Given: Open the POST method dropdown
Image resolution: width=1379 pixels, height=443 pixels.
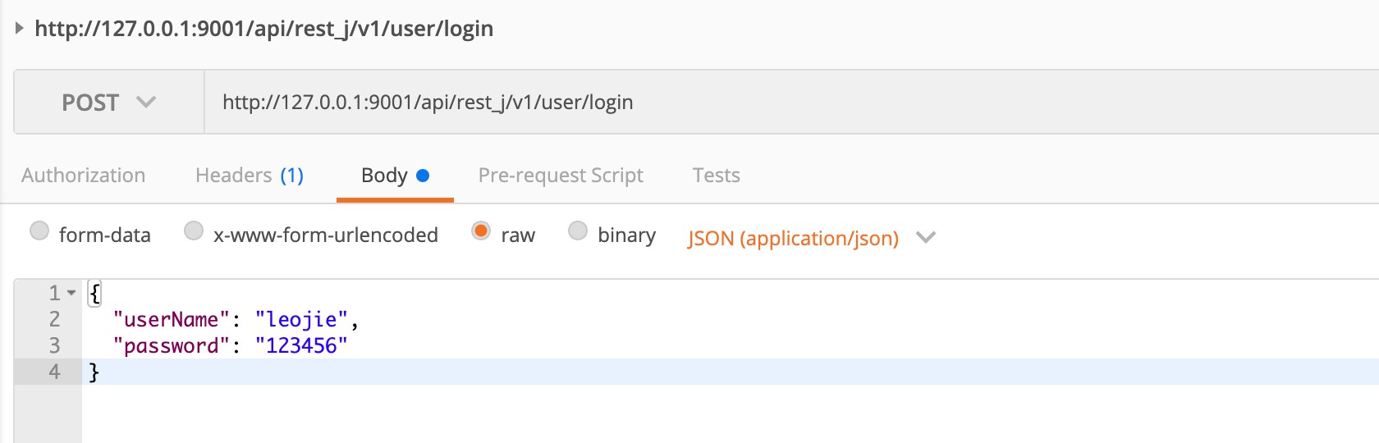Looking at the screenshot, I should pyautogui.click(x=108, y=103).
